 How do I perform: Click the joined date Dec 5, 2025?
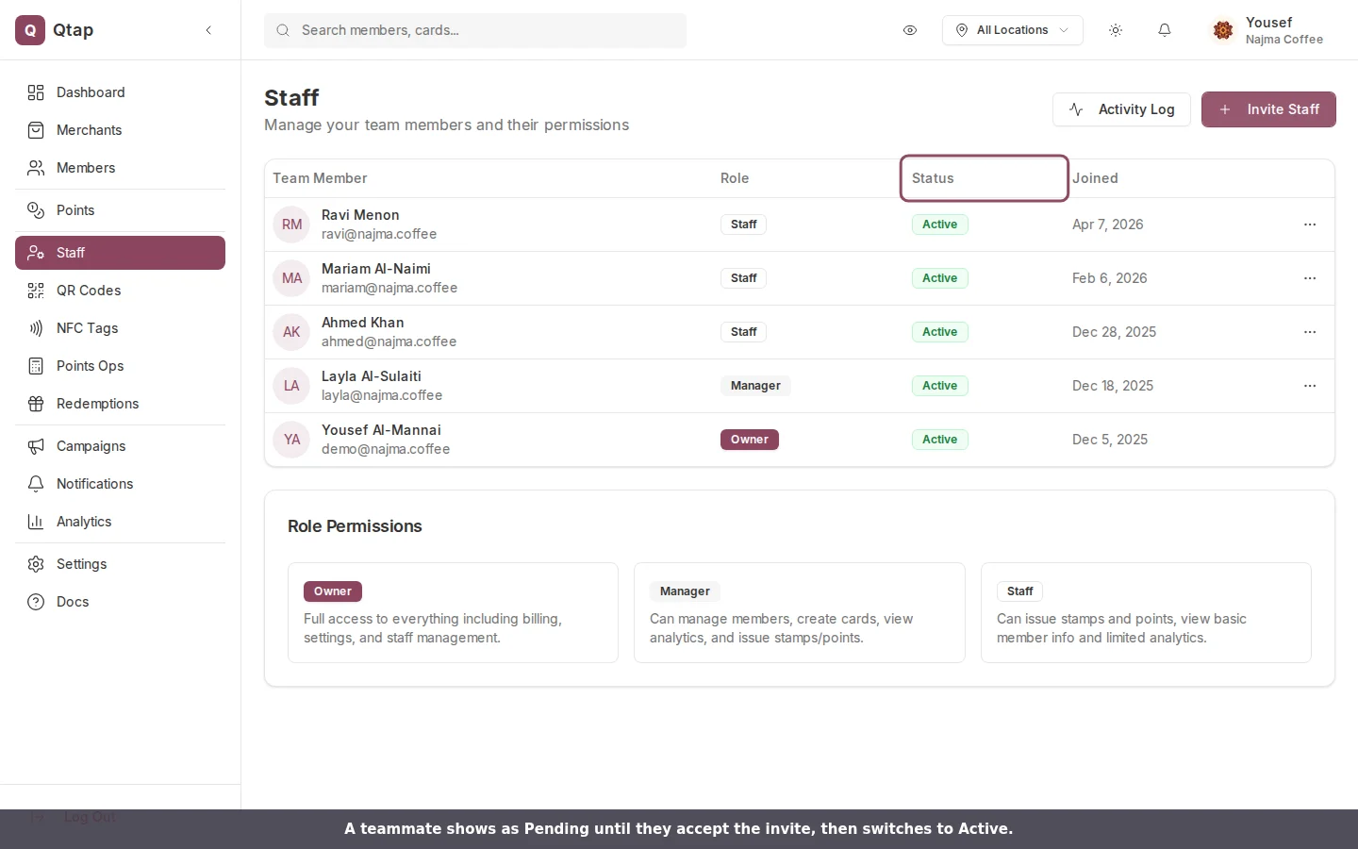[x=1110, y=440]
